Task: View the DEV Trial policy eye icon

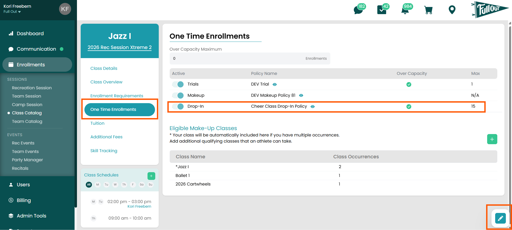Action: pos(274,84)
